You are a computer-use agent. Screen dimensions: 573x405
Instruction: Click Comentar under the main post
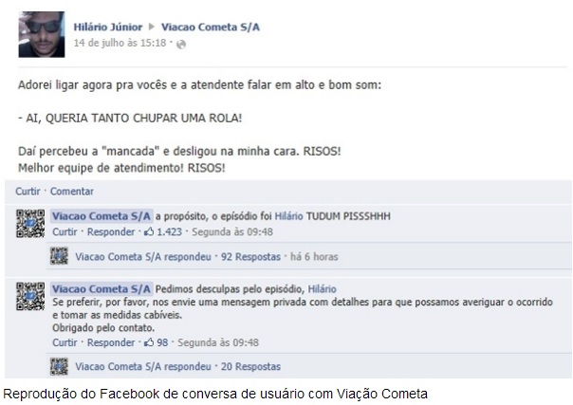[x=72, y=192]
